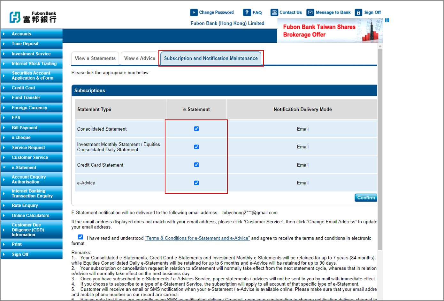
Task: Expand the Investment Service menu arrow
Action: [4, 54]
